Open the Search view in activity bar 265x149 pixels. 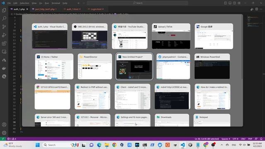4,18
